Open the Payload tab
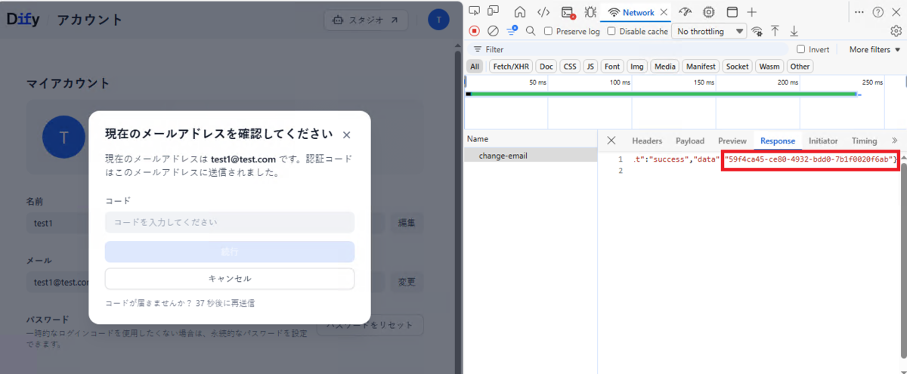 pyautogui.click(x=690, y=141)
